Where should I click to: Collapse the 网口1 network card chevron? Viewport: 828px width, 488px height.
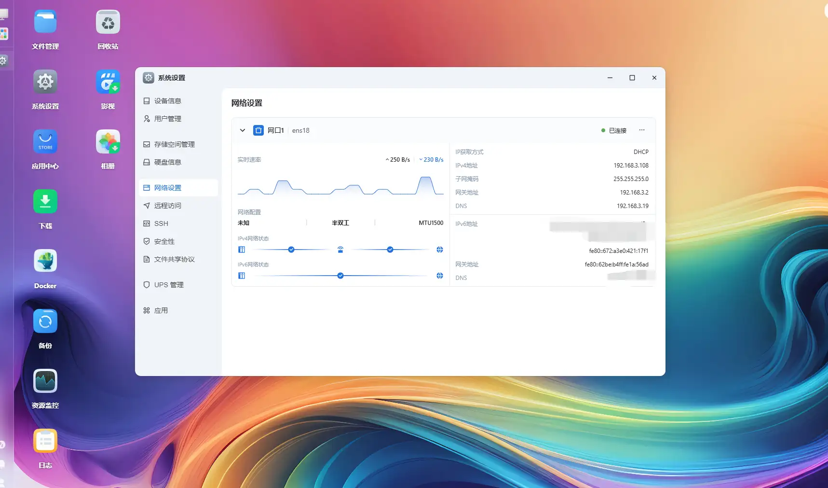tap(243, 130)
